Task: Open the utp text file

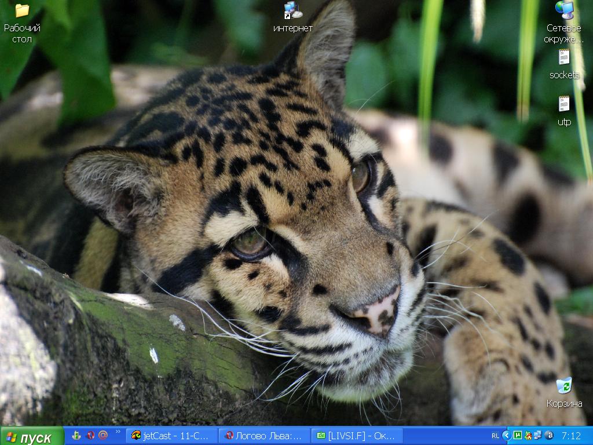Action: tap(563, 104)
